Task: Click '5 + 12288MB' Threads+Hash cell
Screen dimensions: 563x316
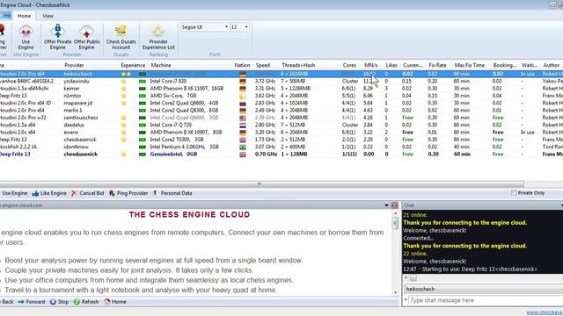Action: click(x=296, y=89)
